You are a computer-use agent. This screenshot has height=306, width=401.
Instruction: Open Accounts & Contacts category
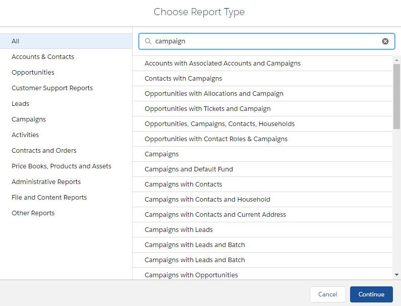pyautogui.click(x=43, y=57)
